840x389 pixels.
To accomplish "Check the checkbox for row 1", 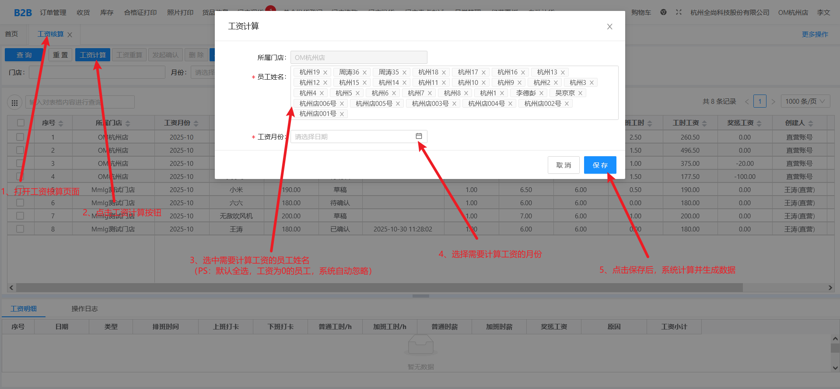I will (20, 137).
